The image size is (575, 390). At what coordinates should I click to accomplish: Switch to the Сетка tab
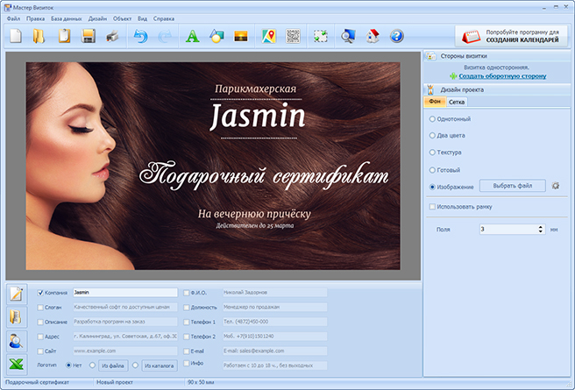457,102
